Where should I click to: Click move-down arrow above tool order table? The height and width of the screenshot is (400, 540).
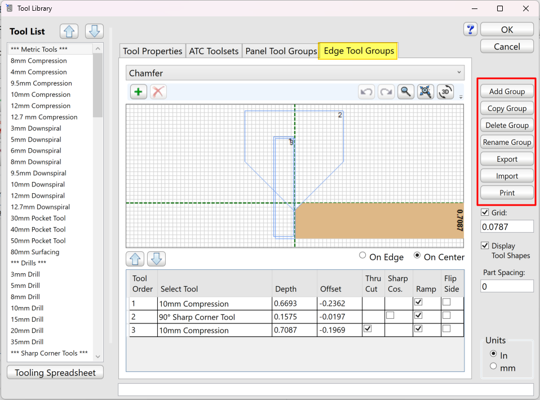pyautogui.click(x=156, y=259)
